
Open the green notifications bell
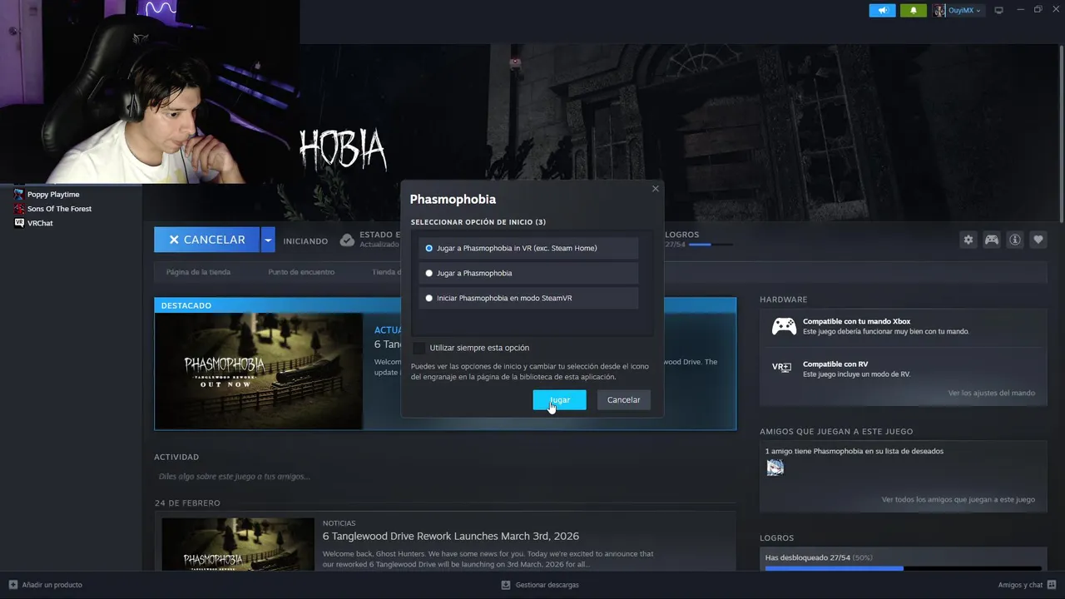pyautogui.click(x=914, y=10)
